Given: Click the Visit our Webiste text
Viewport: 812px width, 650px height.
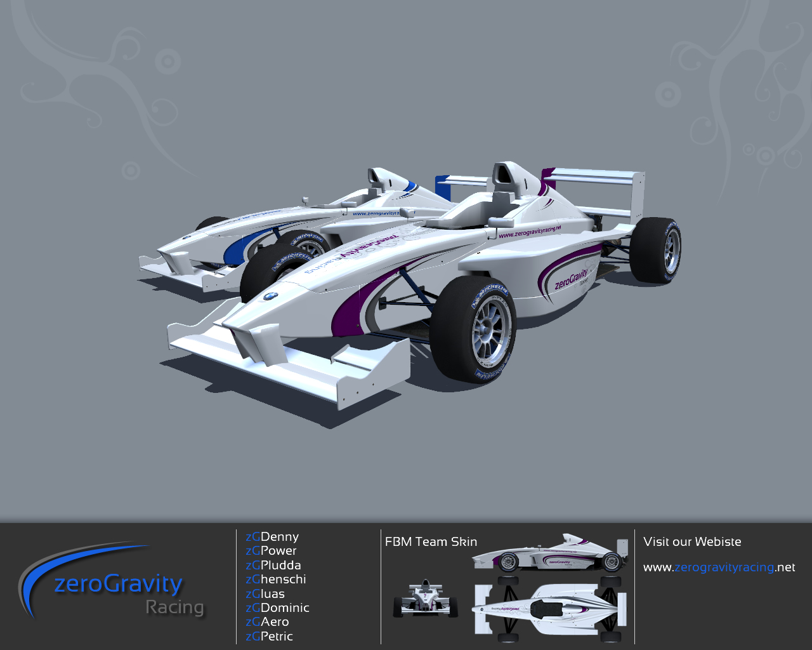Looking at the screenshot, I should [x=692, y=541].
